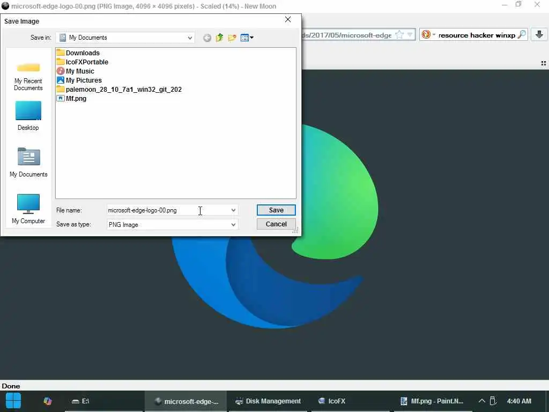Click the search magnifier icon
This screenshot has height=412, width=549.
point(522,34)
